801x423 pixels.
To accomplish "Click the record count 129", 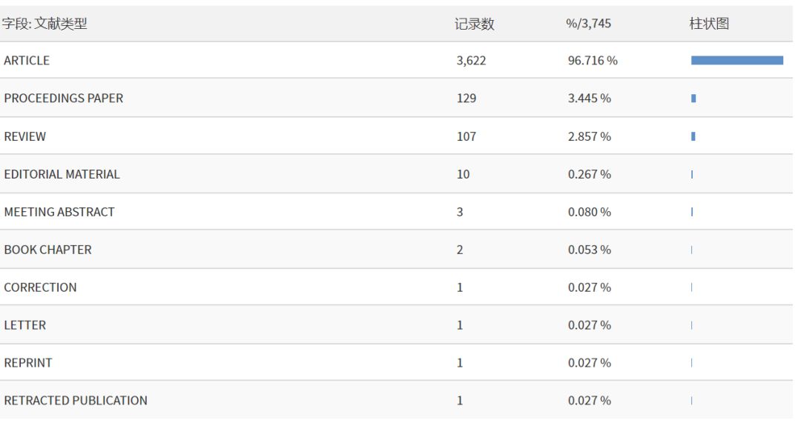I will tap(467, 99).
